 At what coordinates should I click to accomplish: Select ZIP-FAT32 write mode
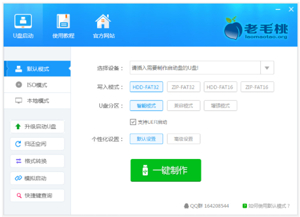[x=183, y=87]
